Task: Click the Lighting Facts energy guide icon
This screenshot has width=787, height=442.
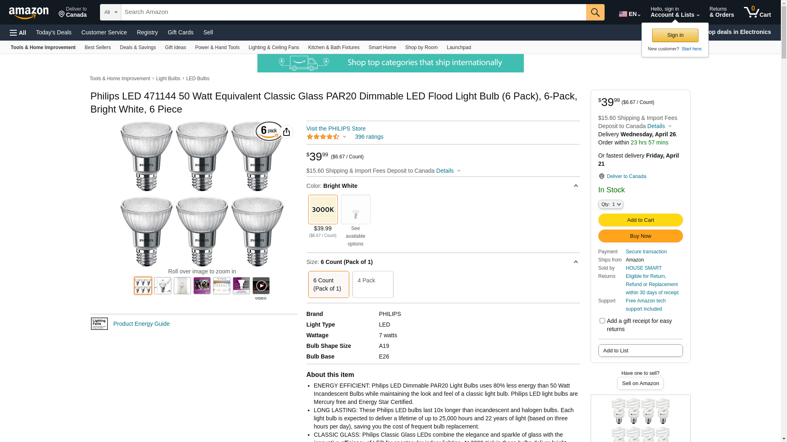Action: [x=99, y=324]
